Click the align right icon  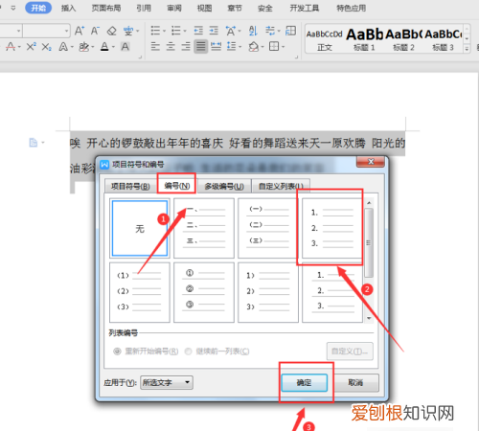coord(186,47)
